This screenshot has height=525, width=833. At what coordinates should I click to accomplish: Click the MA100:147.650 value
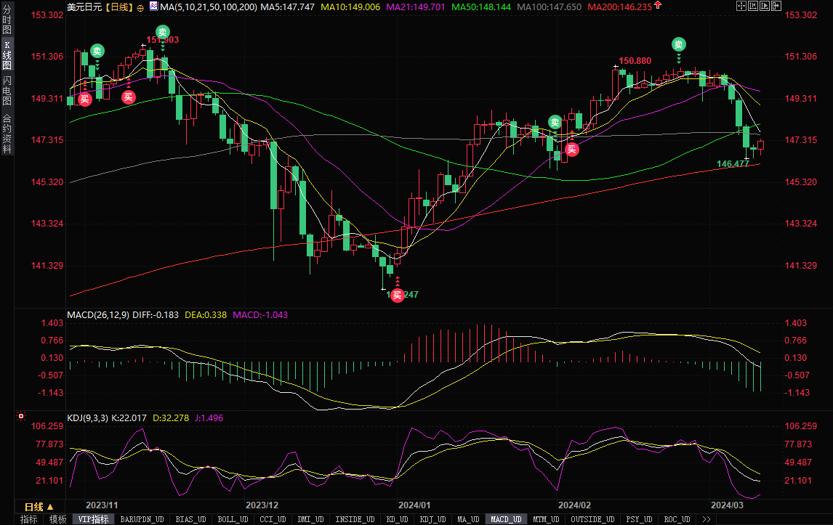pyautogui.click(x=550, y=7)
